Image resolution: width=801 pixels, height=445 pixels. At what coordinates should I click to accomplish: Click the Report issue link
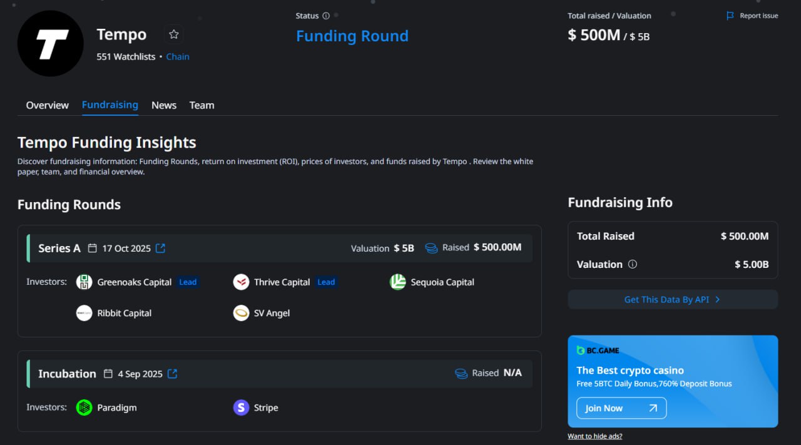(x=752, y=16)
